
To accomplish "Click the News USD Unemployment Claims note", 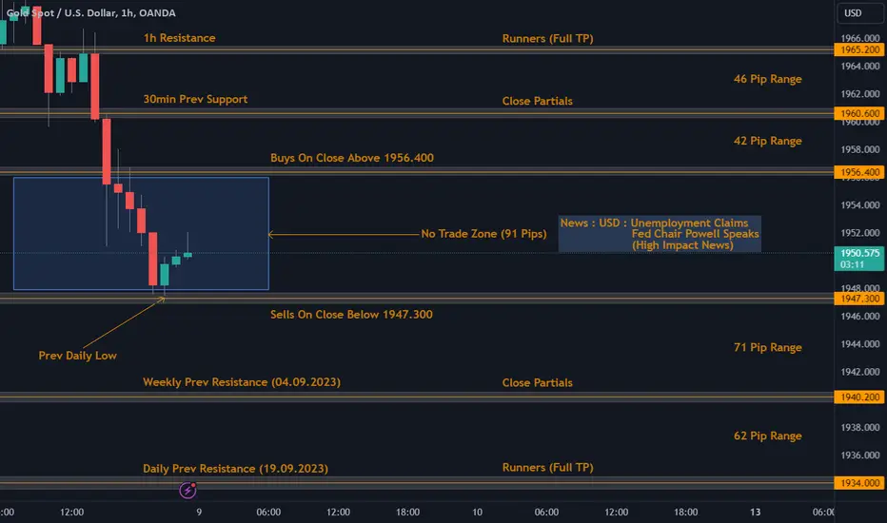I will (660, 234).
